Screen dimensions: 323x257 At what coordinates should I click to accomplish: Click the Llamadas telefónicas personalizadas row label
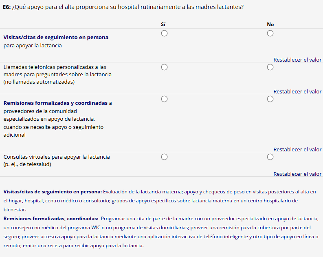click(x=57, y=74)
